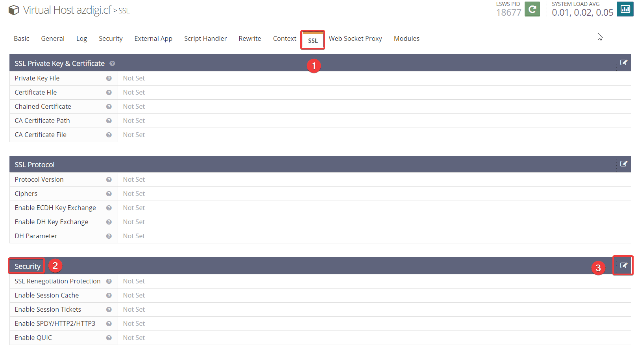Open the real-time stats chart icon
Screen dimensions: 636x347
click(x=625, y=9)
